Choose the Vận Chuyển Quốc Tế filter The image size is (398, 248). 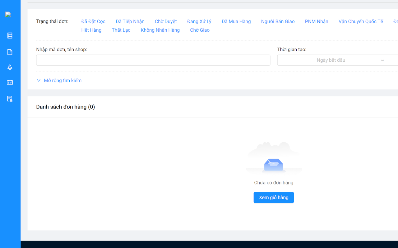pyautogui.click(x=361, y=21)
